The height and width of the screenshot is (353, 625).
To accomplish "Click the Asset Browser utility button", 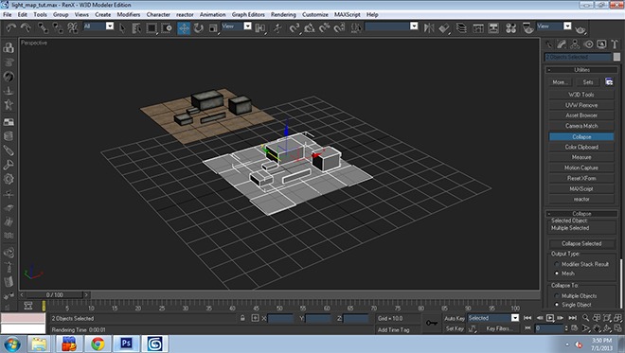I will click(581, 115).
